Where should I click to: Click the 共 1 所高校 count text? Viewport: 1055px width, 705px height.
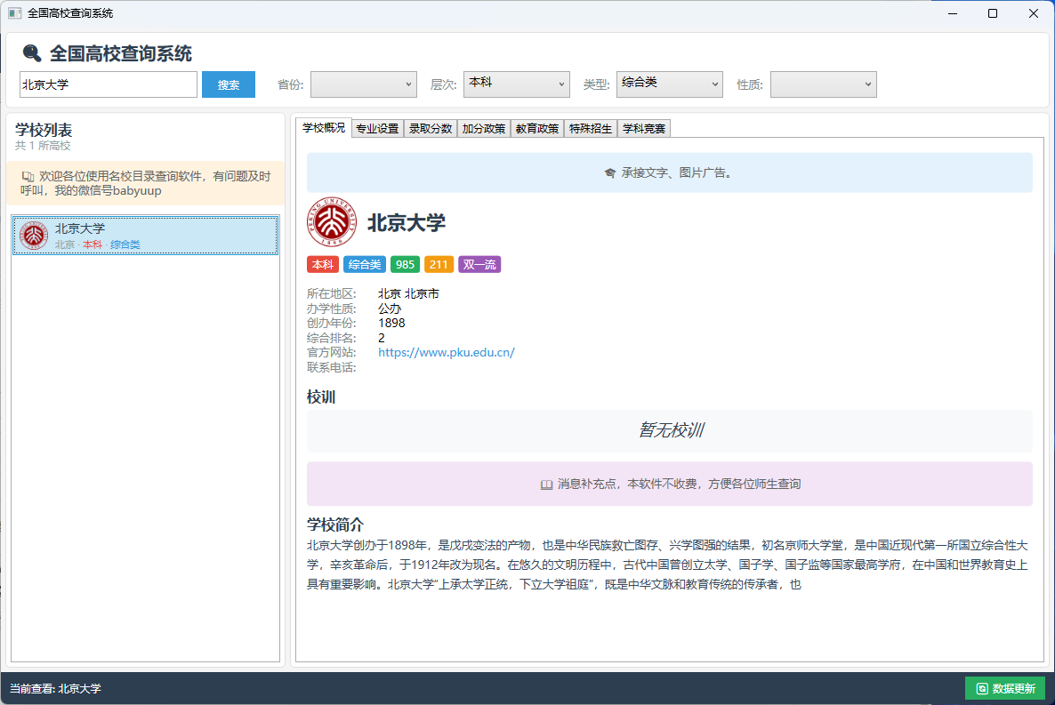43,145
